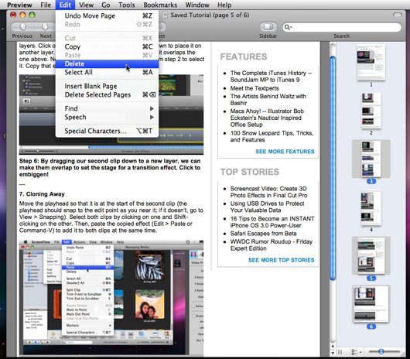Click 'Screencast Video: Create 3D' story
The height and width of the screenshot is (359, 410).
point(268,192)
